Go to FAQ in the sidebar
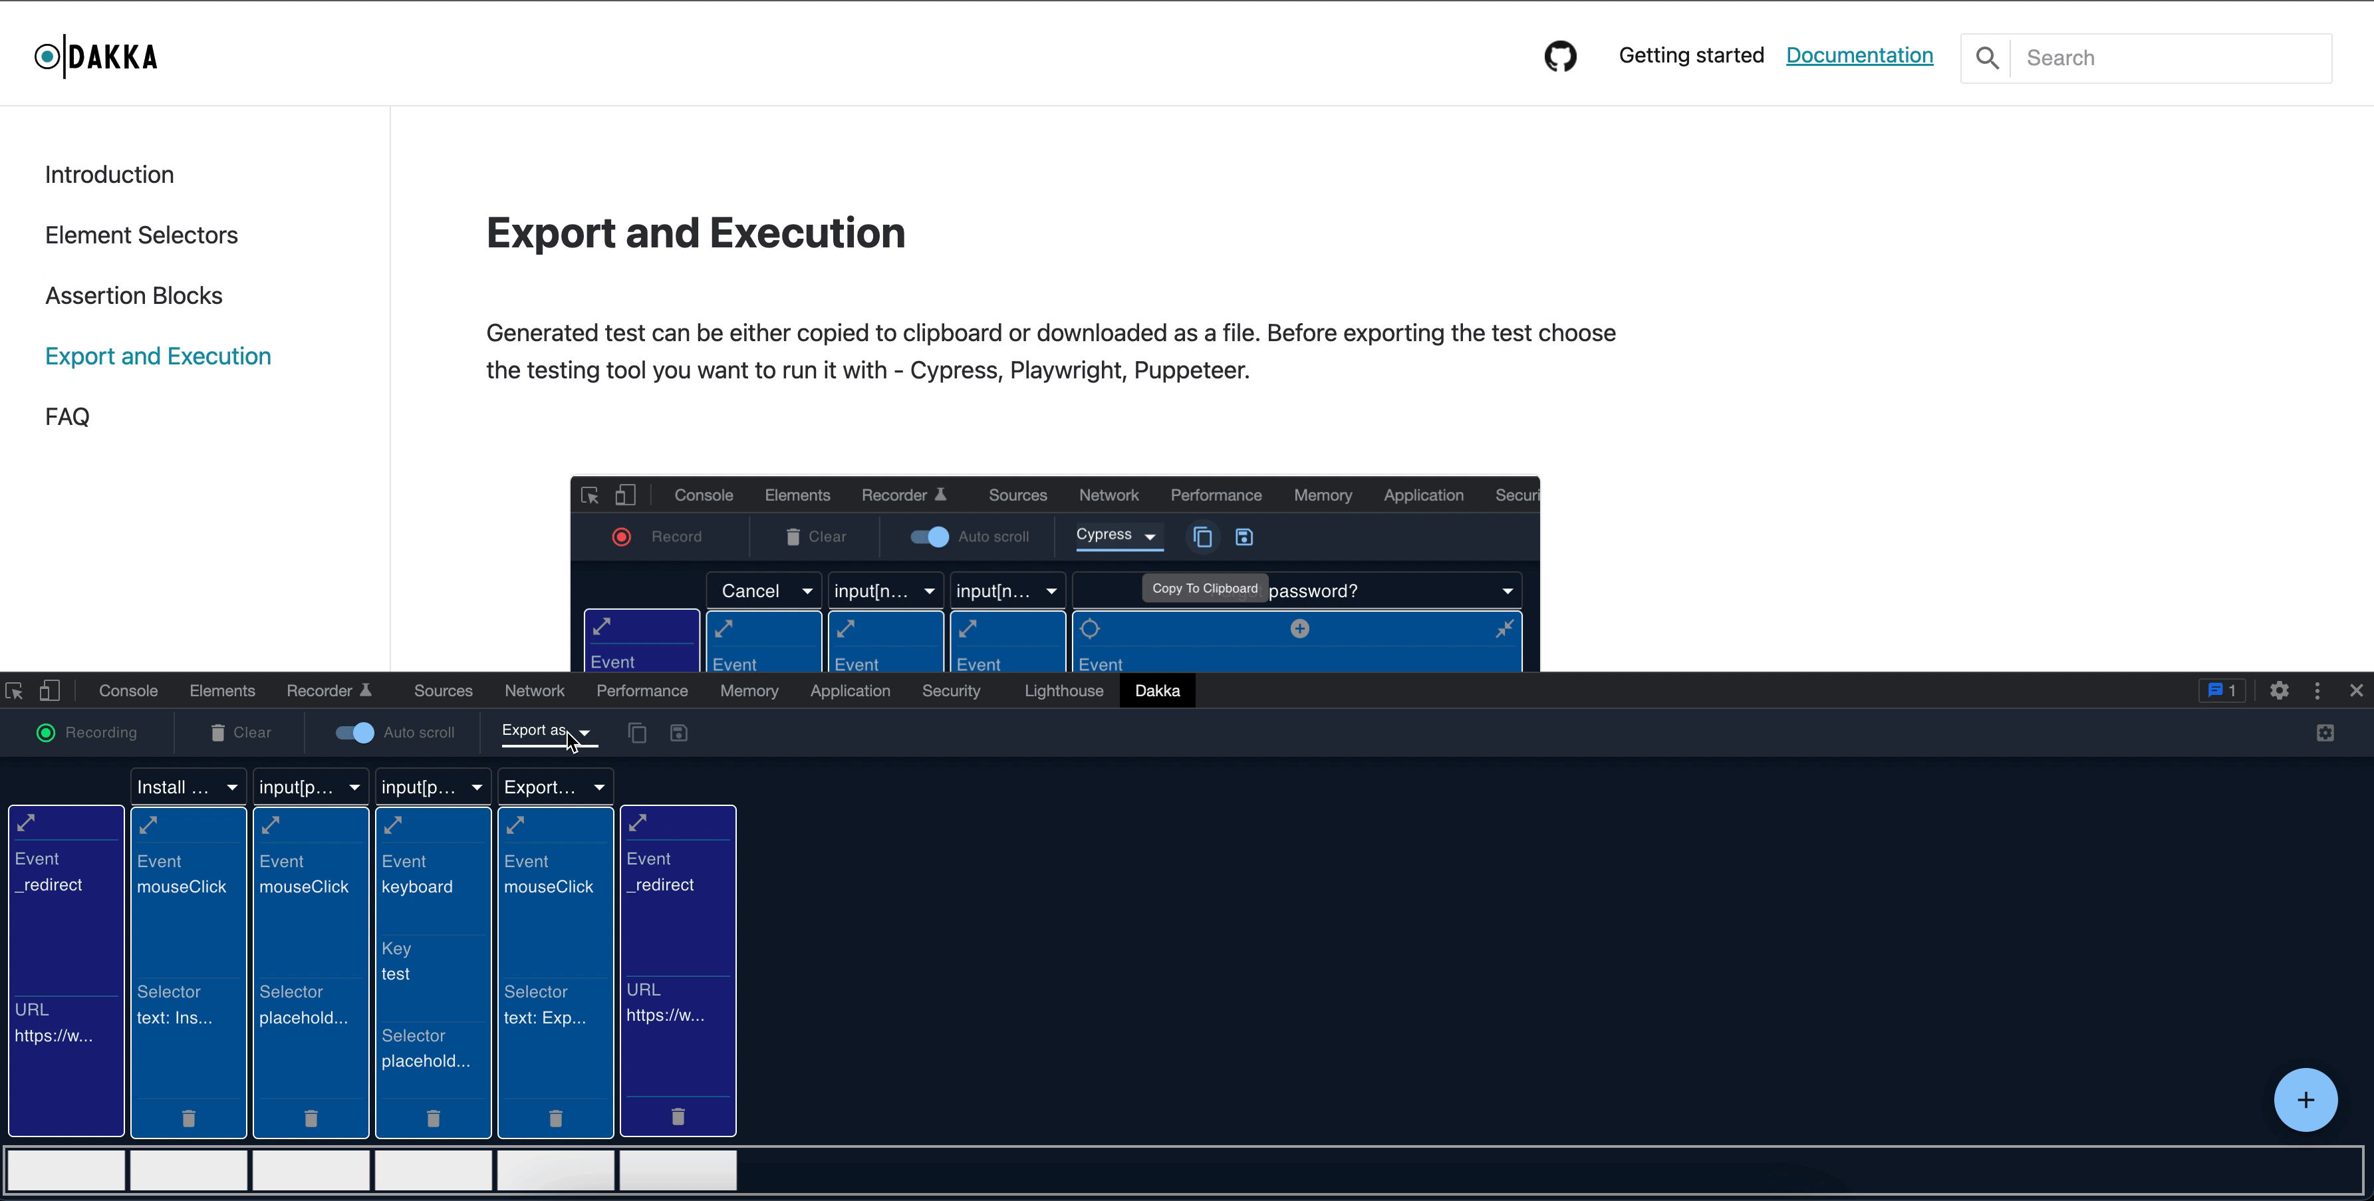Viewport: 2374px width, 1201px height. click(x=67, y=416)
